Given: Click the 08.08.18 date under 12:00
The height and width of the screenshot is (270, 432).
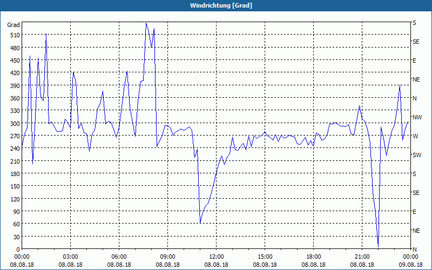Looking at the screenshot, I should [217, 265].
